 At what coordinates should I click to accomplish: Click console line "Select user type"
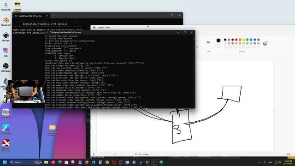[59, 60]
